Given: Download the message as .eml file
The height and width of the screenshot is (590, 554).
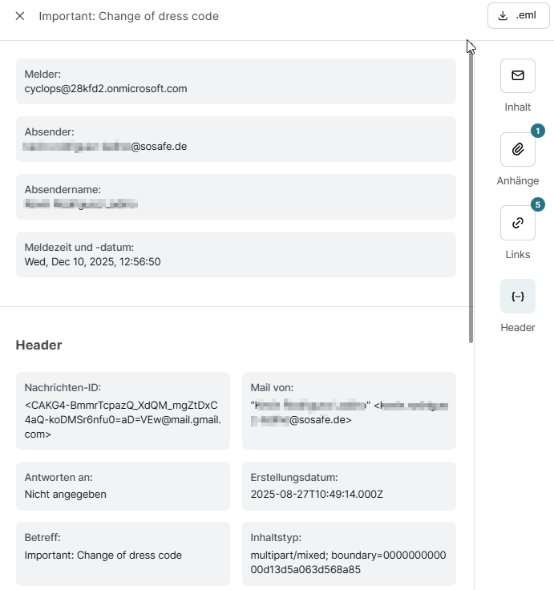Looking at the screenshot, I should 517,16.
